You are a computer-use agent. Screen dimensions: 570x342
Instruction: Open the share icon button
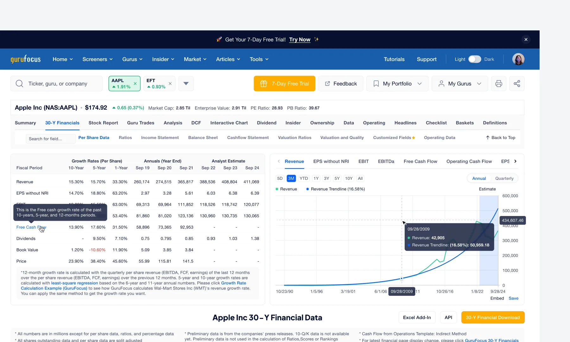click(x=517, y=84)
